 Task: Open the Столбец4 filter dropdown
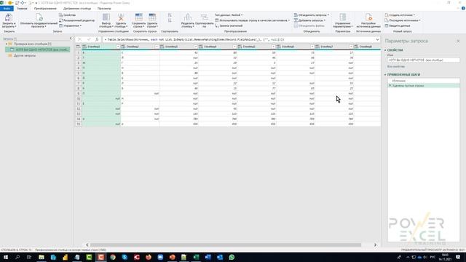(x=234, y=47)
